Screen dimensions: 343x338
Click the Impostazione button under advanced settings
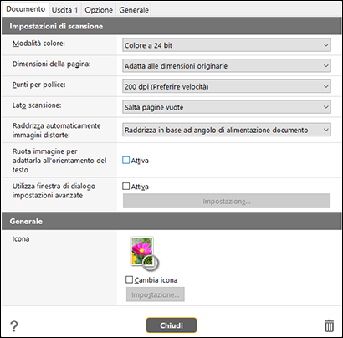(227, 201)
